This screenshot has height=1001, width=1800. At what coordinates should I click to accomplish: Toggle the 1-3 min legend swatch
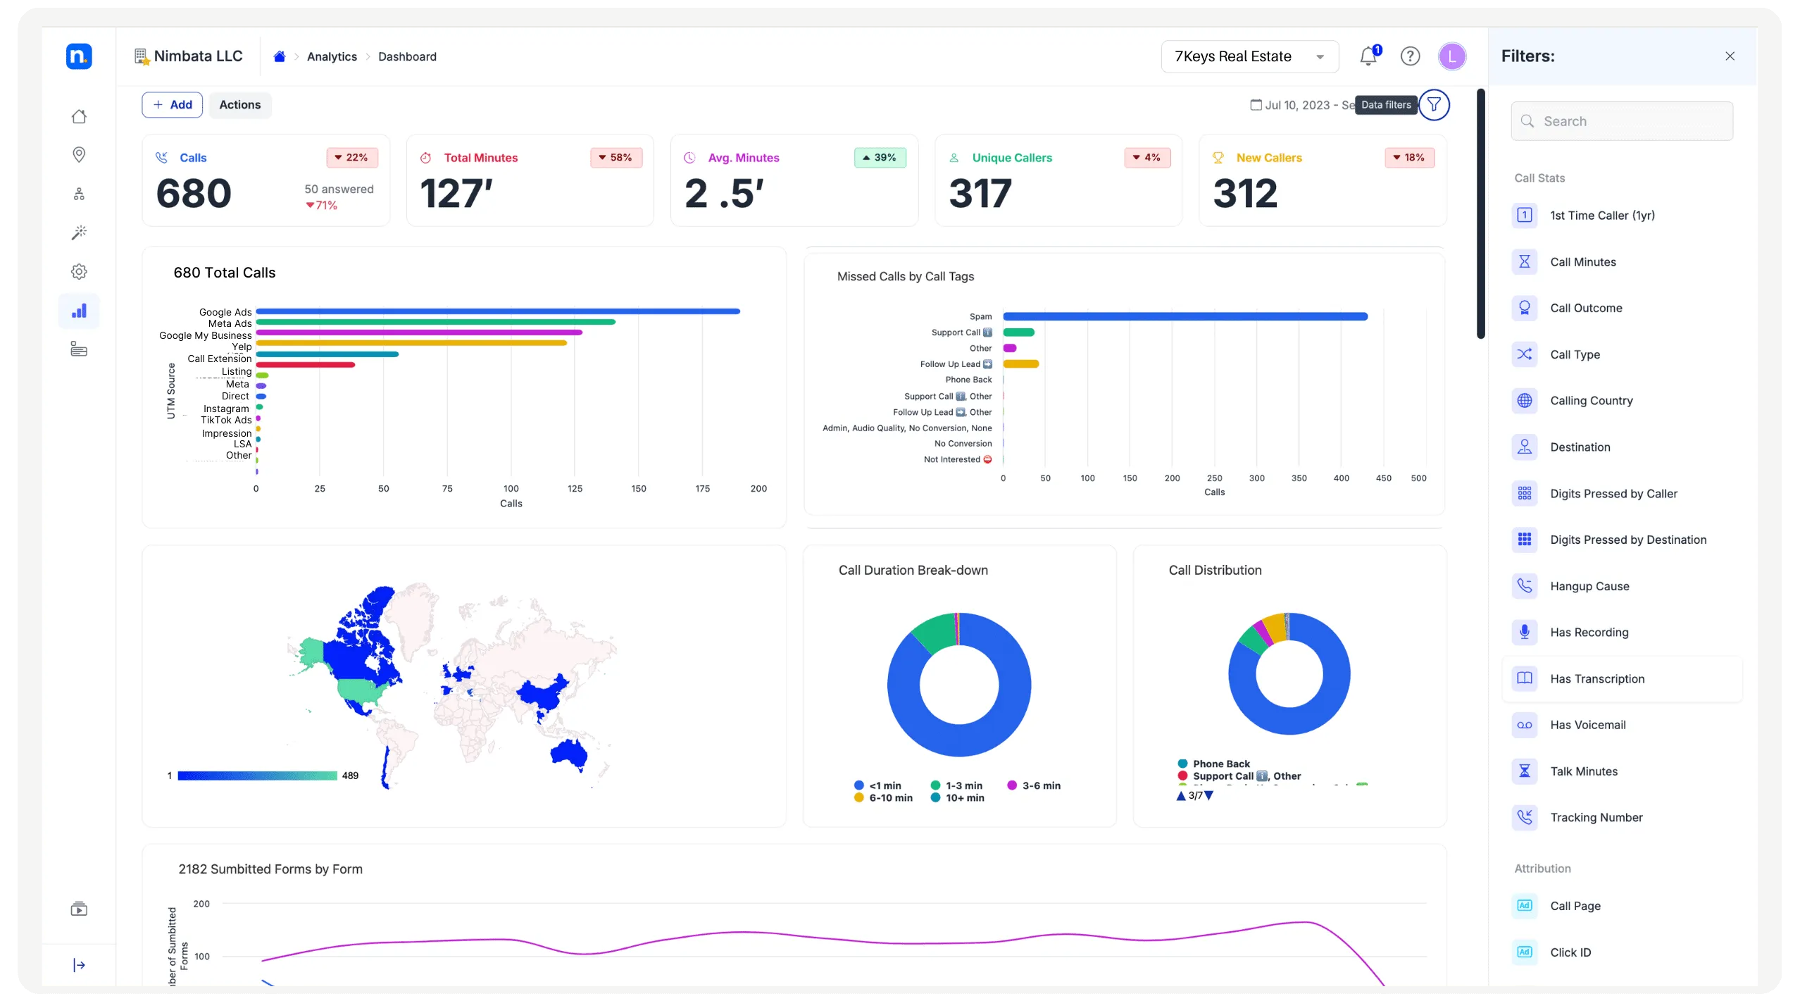click(936, 785)
